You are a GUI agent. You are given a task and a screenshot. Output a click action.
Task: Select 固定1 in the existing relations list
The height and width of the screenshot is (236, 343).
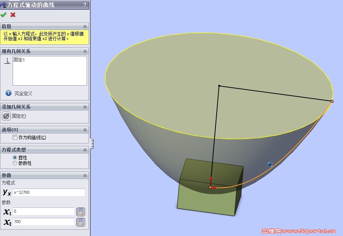pos(19,60)
